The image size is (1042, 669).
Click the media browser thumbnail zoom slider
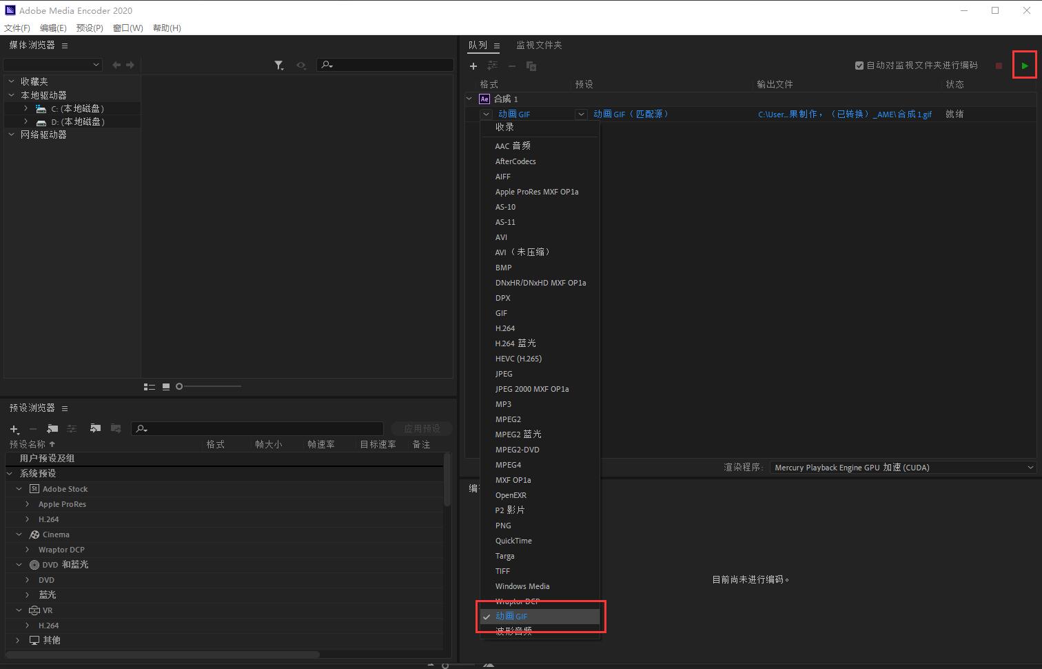coord(209,387)
